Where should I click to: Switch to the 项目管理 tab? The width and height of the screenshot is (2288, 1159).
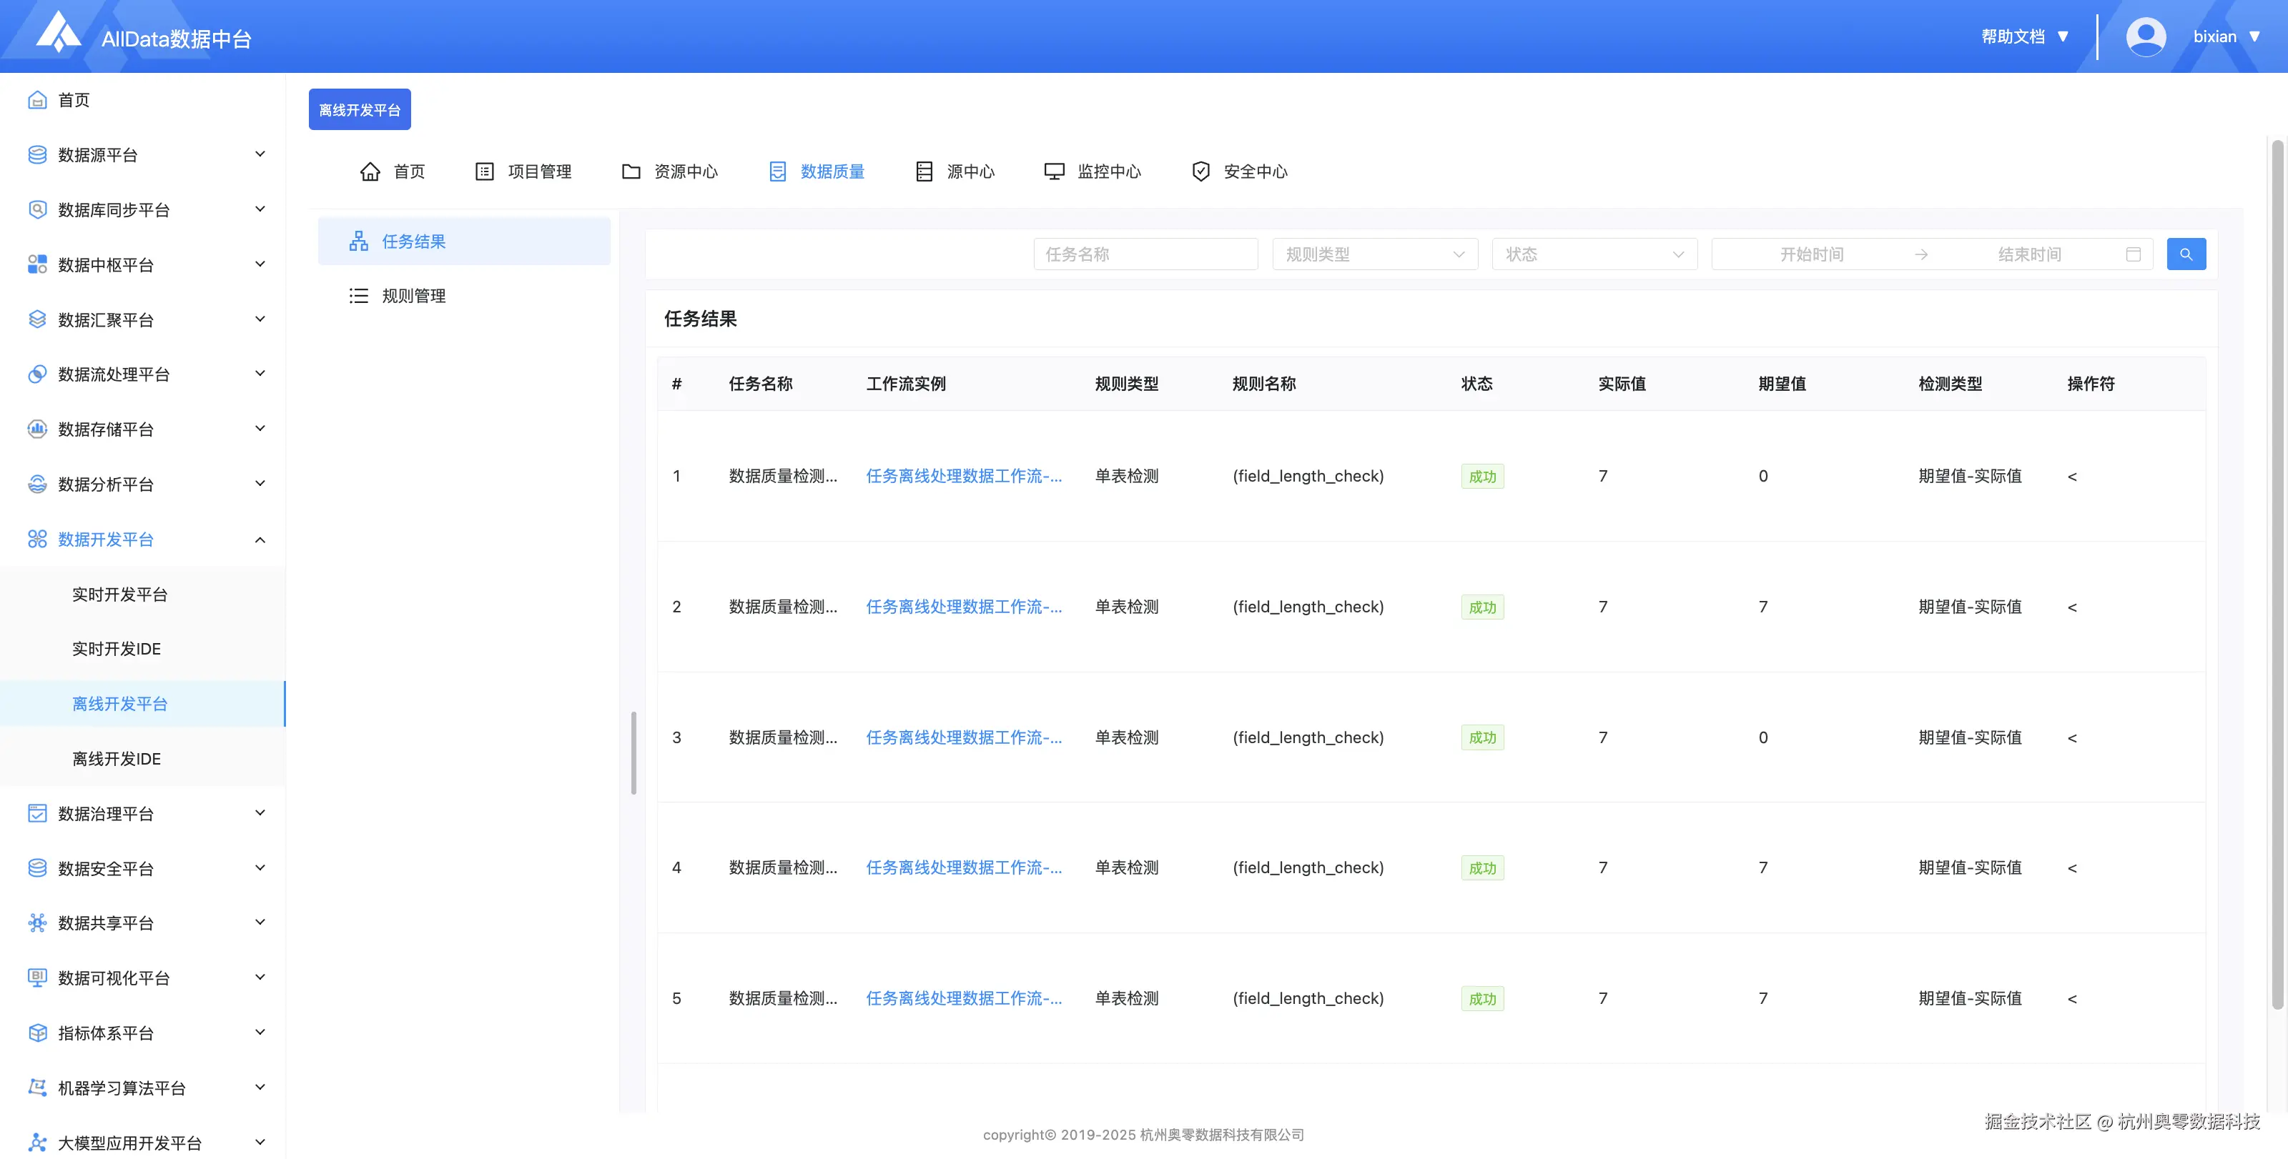click(523, 171)
